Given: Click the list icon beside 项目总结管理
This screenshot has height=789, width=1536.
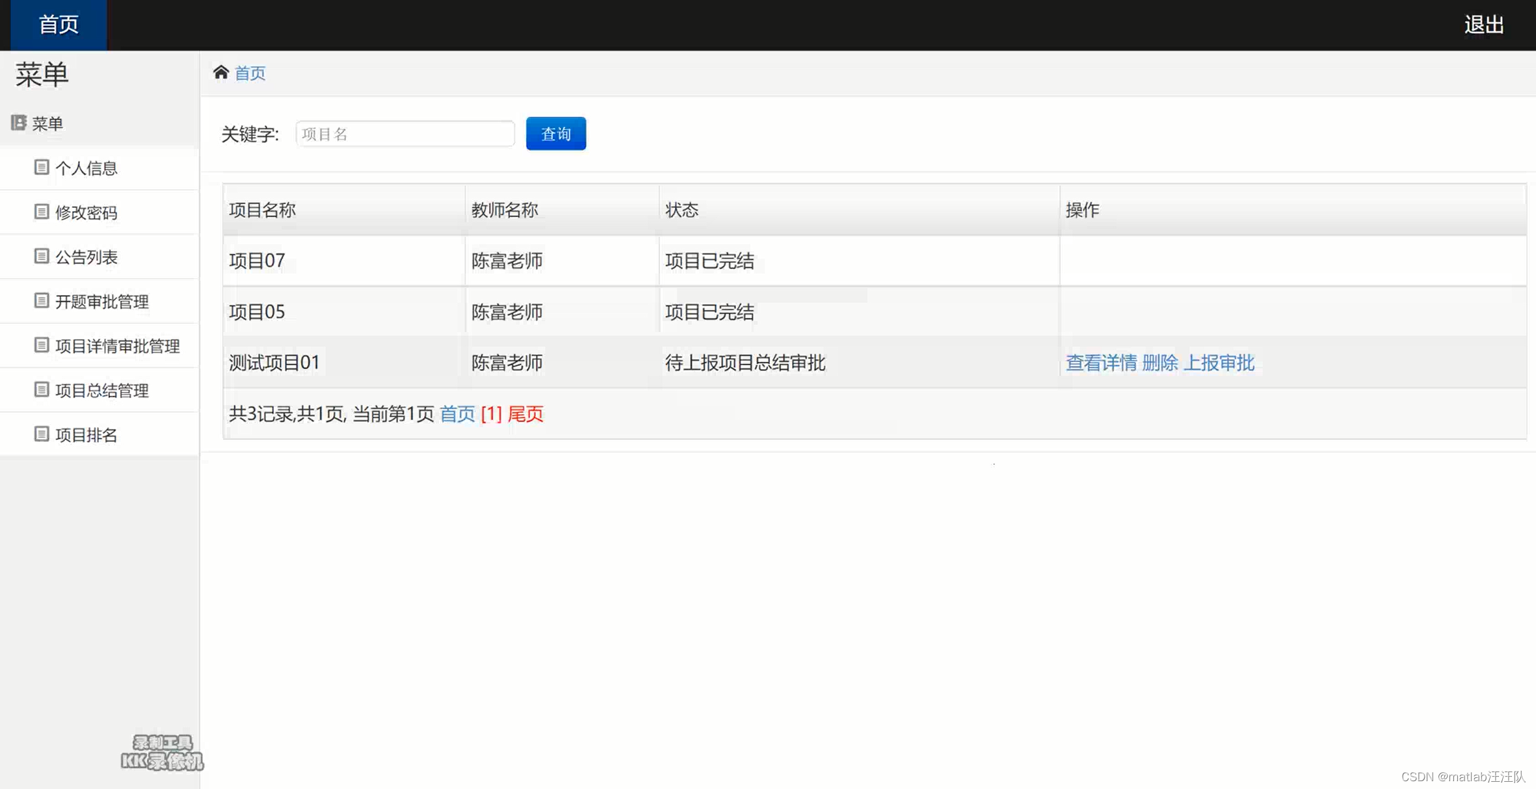Looking at the screenshot, I should pyautogui.click(x=42, y=390).
